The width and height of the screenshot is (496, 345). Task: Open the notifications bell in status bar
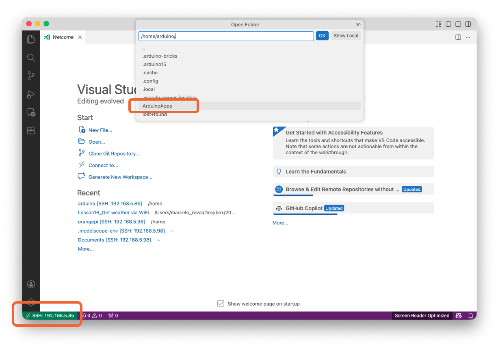(x=471, y=315)
